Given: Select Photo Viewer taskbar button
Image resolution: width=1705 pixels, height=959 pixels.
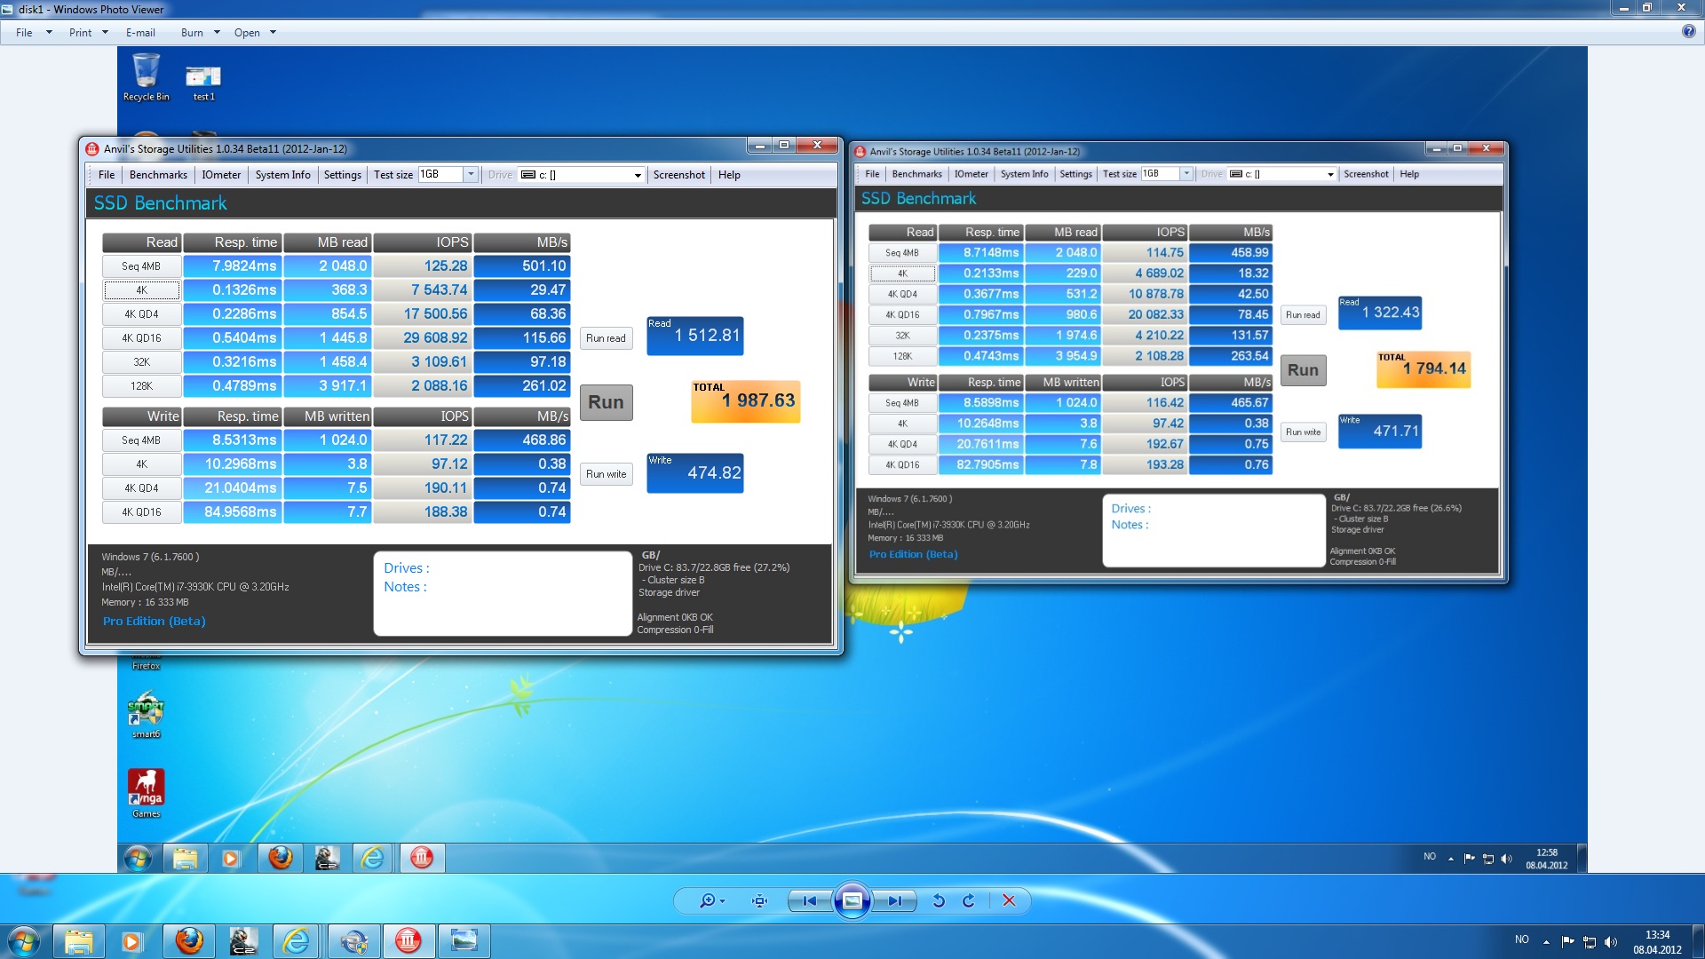Looking at the screenshot, I should pyautogui.click(x=464, y=941).
